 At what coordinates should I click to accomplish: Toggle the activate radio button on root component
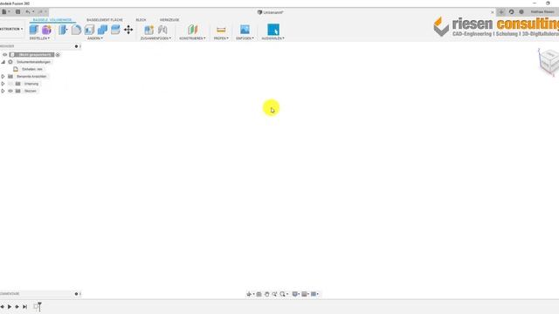click(x=58, y=54)
